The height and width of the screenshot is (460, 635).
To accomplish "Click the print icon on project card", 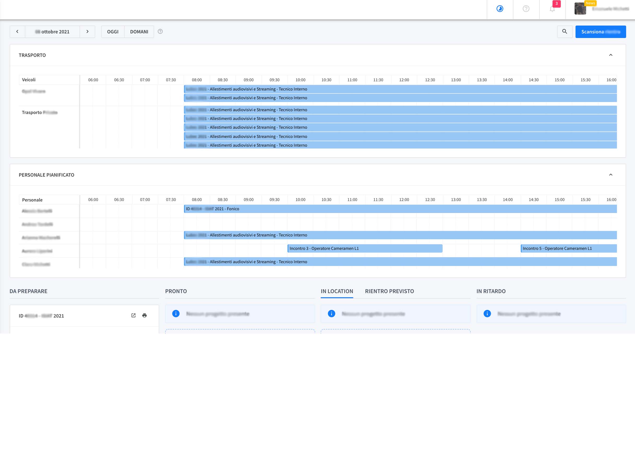I will (x=144, y=315).
